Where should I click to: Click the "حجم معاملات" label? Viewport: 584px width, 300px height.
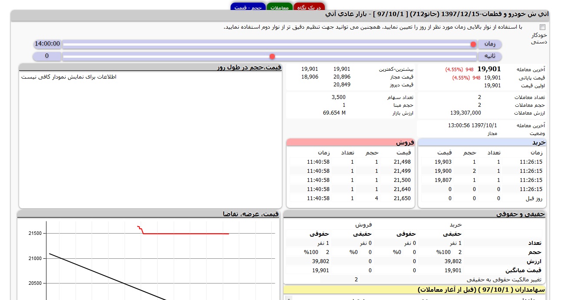[x=530, y=105]
